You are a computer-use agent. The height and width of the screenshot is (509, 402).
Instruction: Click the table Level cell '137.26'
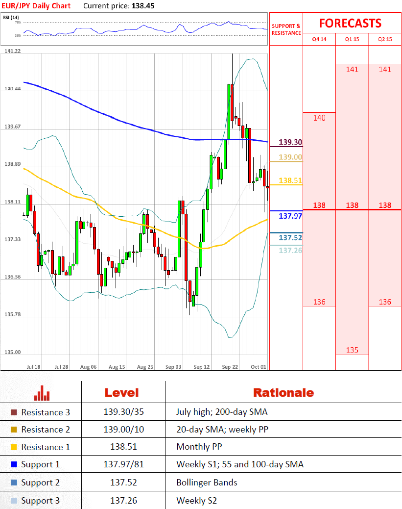(x=123, y=501)
